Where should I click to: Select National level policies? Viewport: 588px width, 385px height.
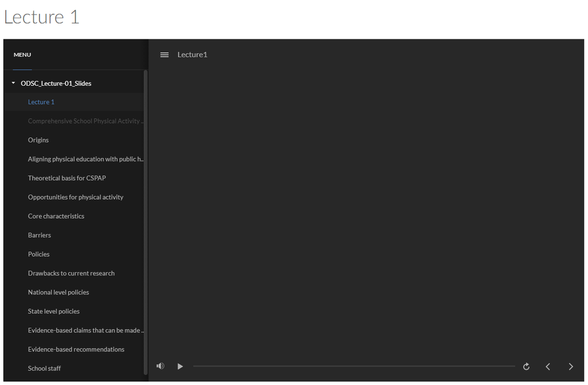click(58, 292)
